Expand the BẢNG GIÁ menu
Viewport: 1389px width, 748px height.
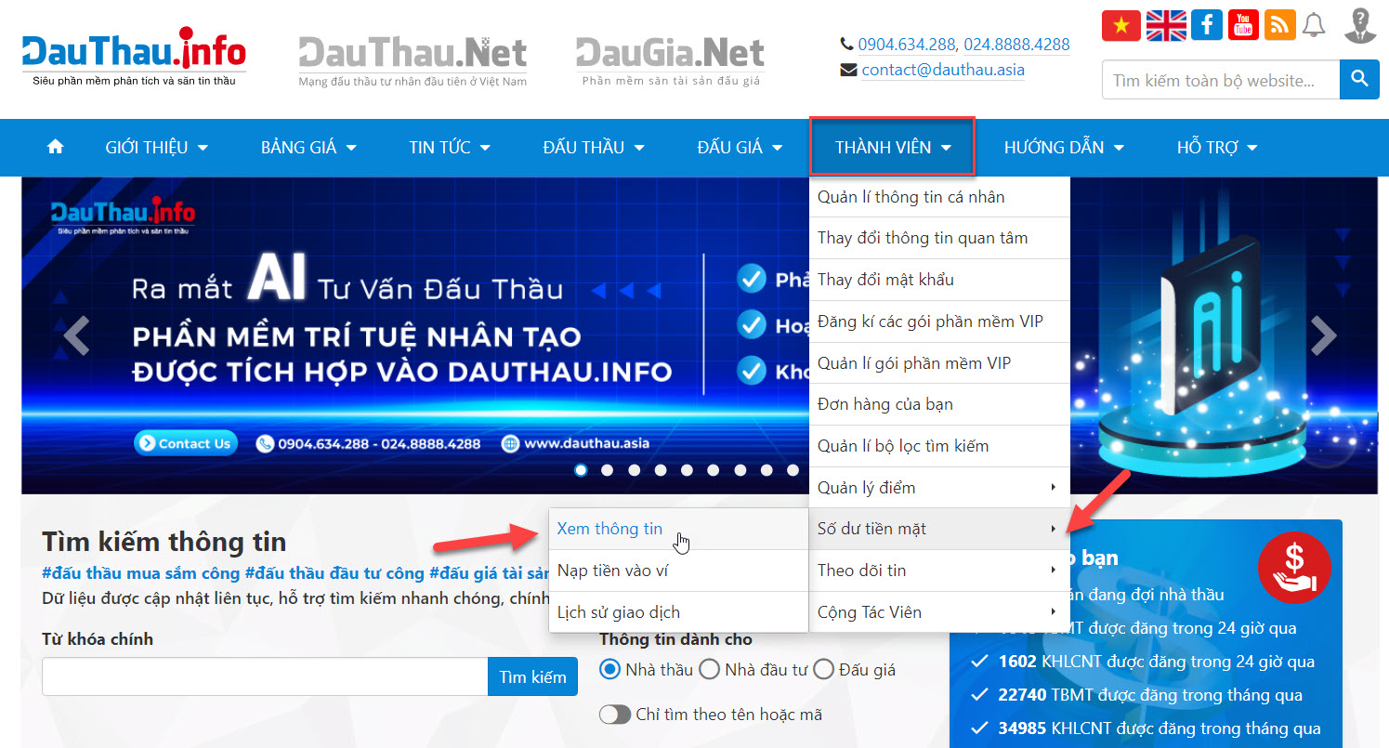tap(308, 147)
